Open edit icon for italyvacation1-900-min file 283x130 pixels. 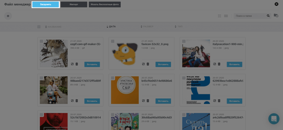[x=214, y=64]
